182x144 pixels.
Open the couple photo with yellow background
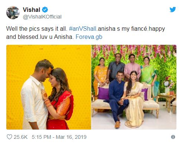pos(49,87)
